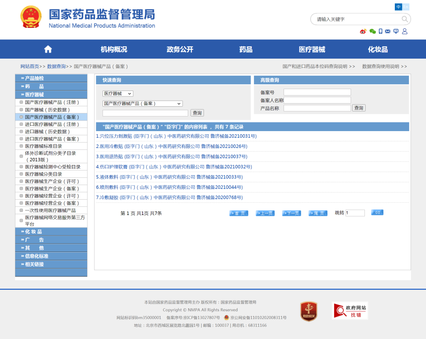Open the 政务公开 menu
Screen dimensions: 426x339
(x=180, y=49)
